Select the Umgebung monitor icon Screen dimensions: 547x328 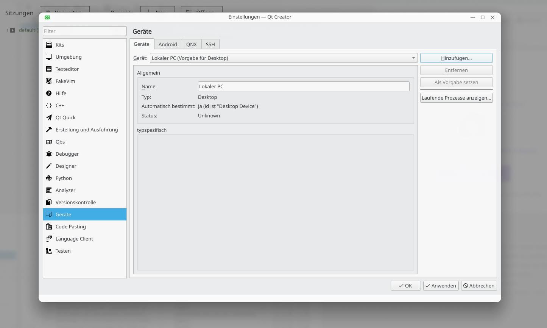pos(49,57)
